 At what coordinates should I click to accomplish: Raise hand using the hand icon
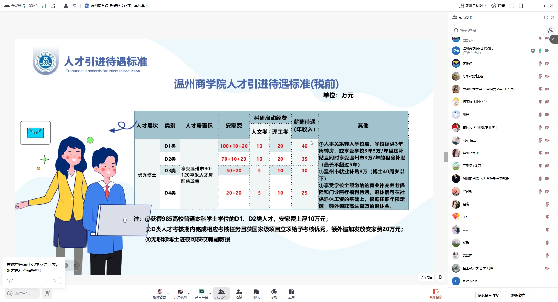click(47, 294)
